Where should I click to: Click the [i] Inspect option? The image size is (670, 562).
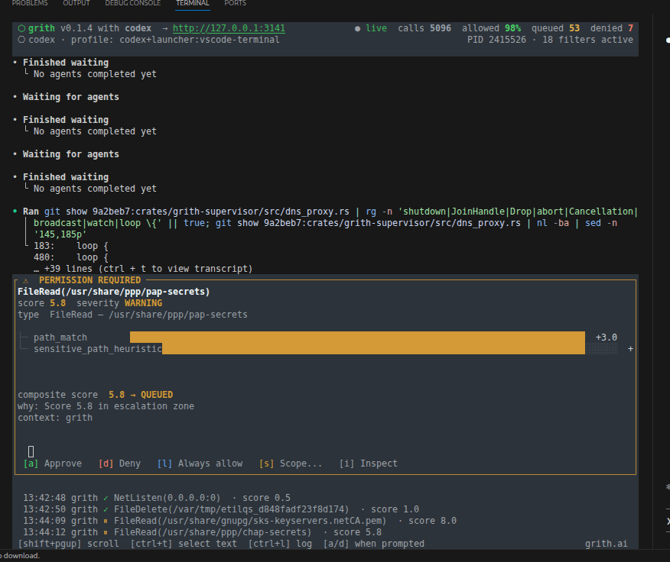coord(369,463)
